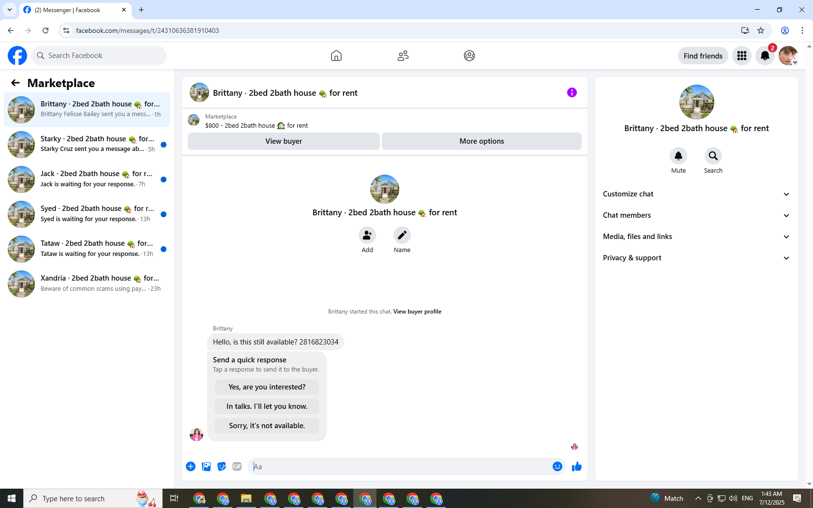
Task: Expand Media, files and links section
Action: point(696,237)
